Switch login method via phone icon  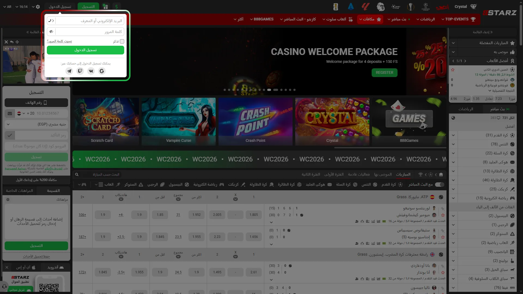pyautogui.click(x=51, y=21)
